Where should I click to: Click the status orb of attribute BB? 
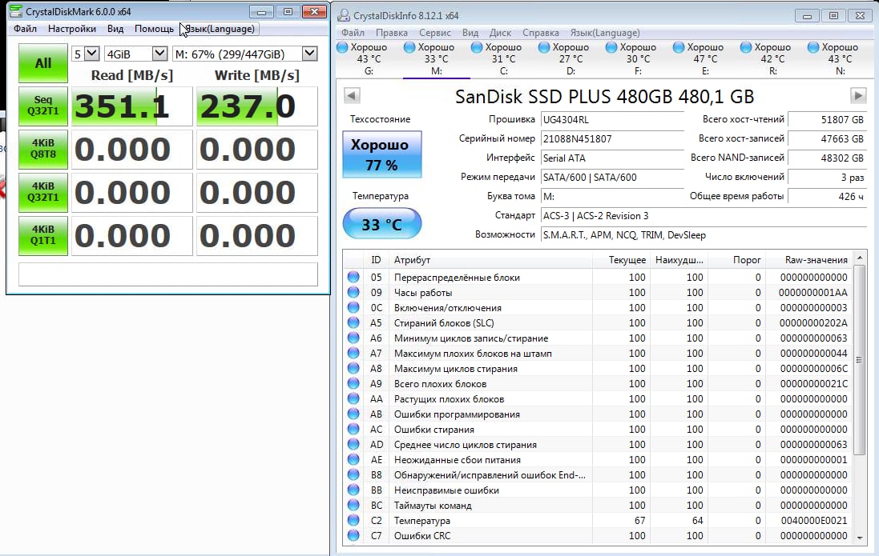coord(353,490)
